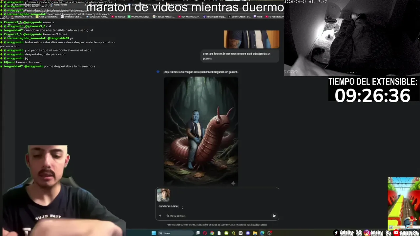Click the uploaded photo thumbnail in prompt box

(x=163, y=195)
